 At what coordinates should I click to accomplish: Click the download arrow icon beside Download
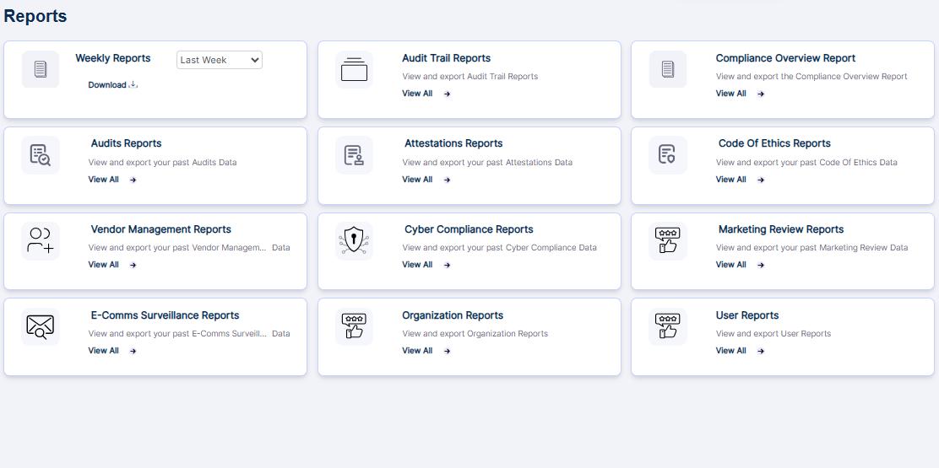coord(133,85)
